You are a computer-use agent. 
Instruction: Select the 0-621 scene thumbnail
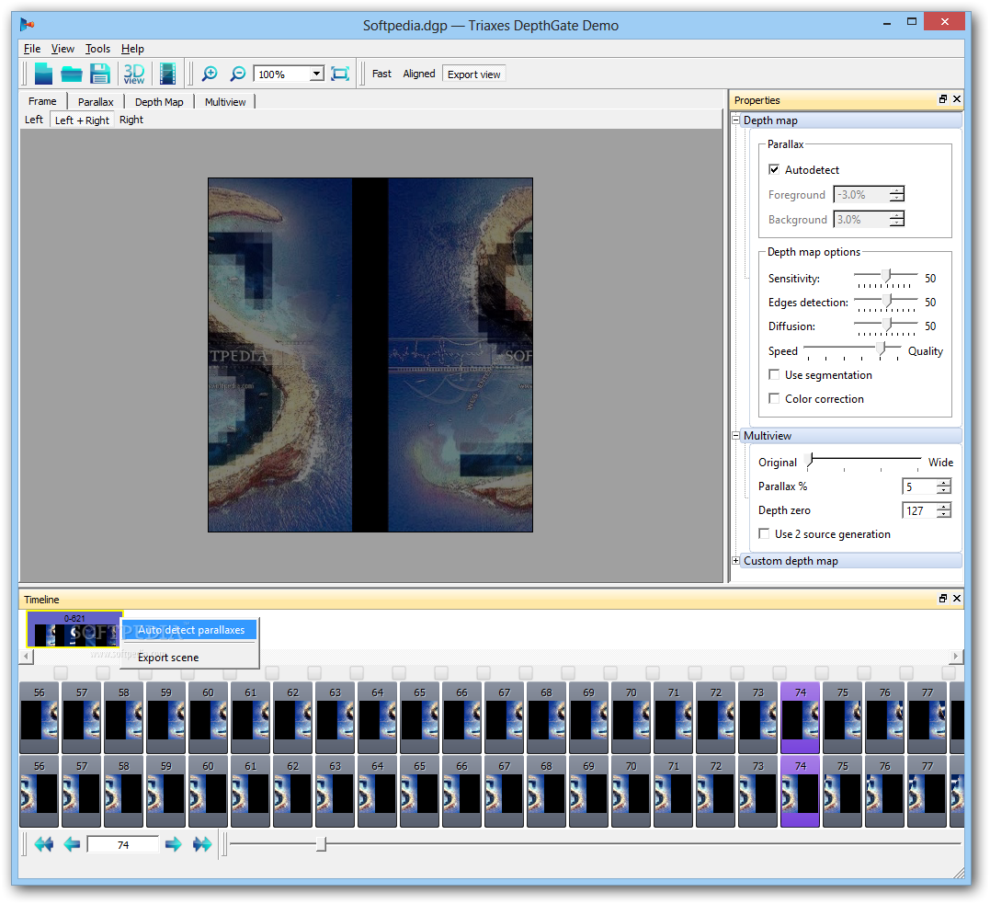(74, 629)
